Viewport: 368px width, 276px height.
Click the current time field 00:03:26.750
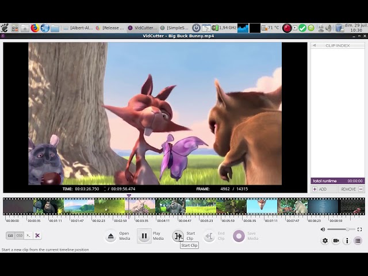point(87,189)
